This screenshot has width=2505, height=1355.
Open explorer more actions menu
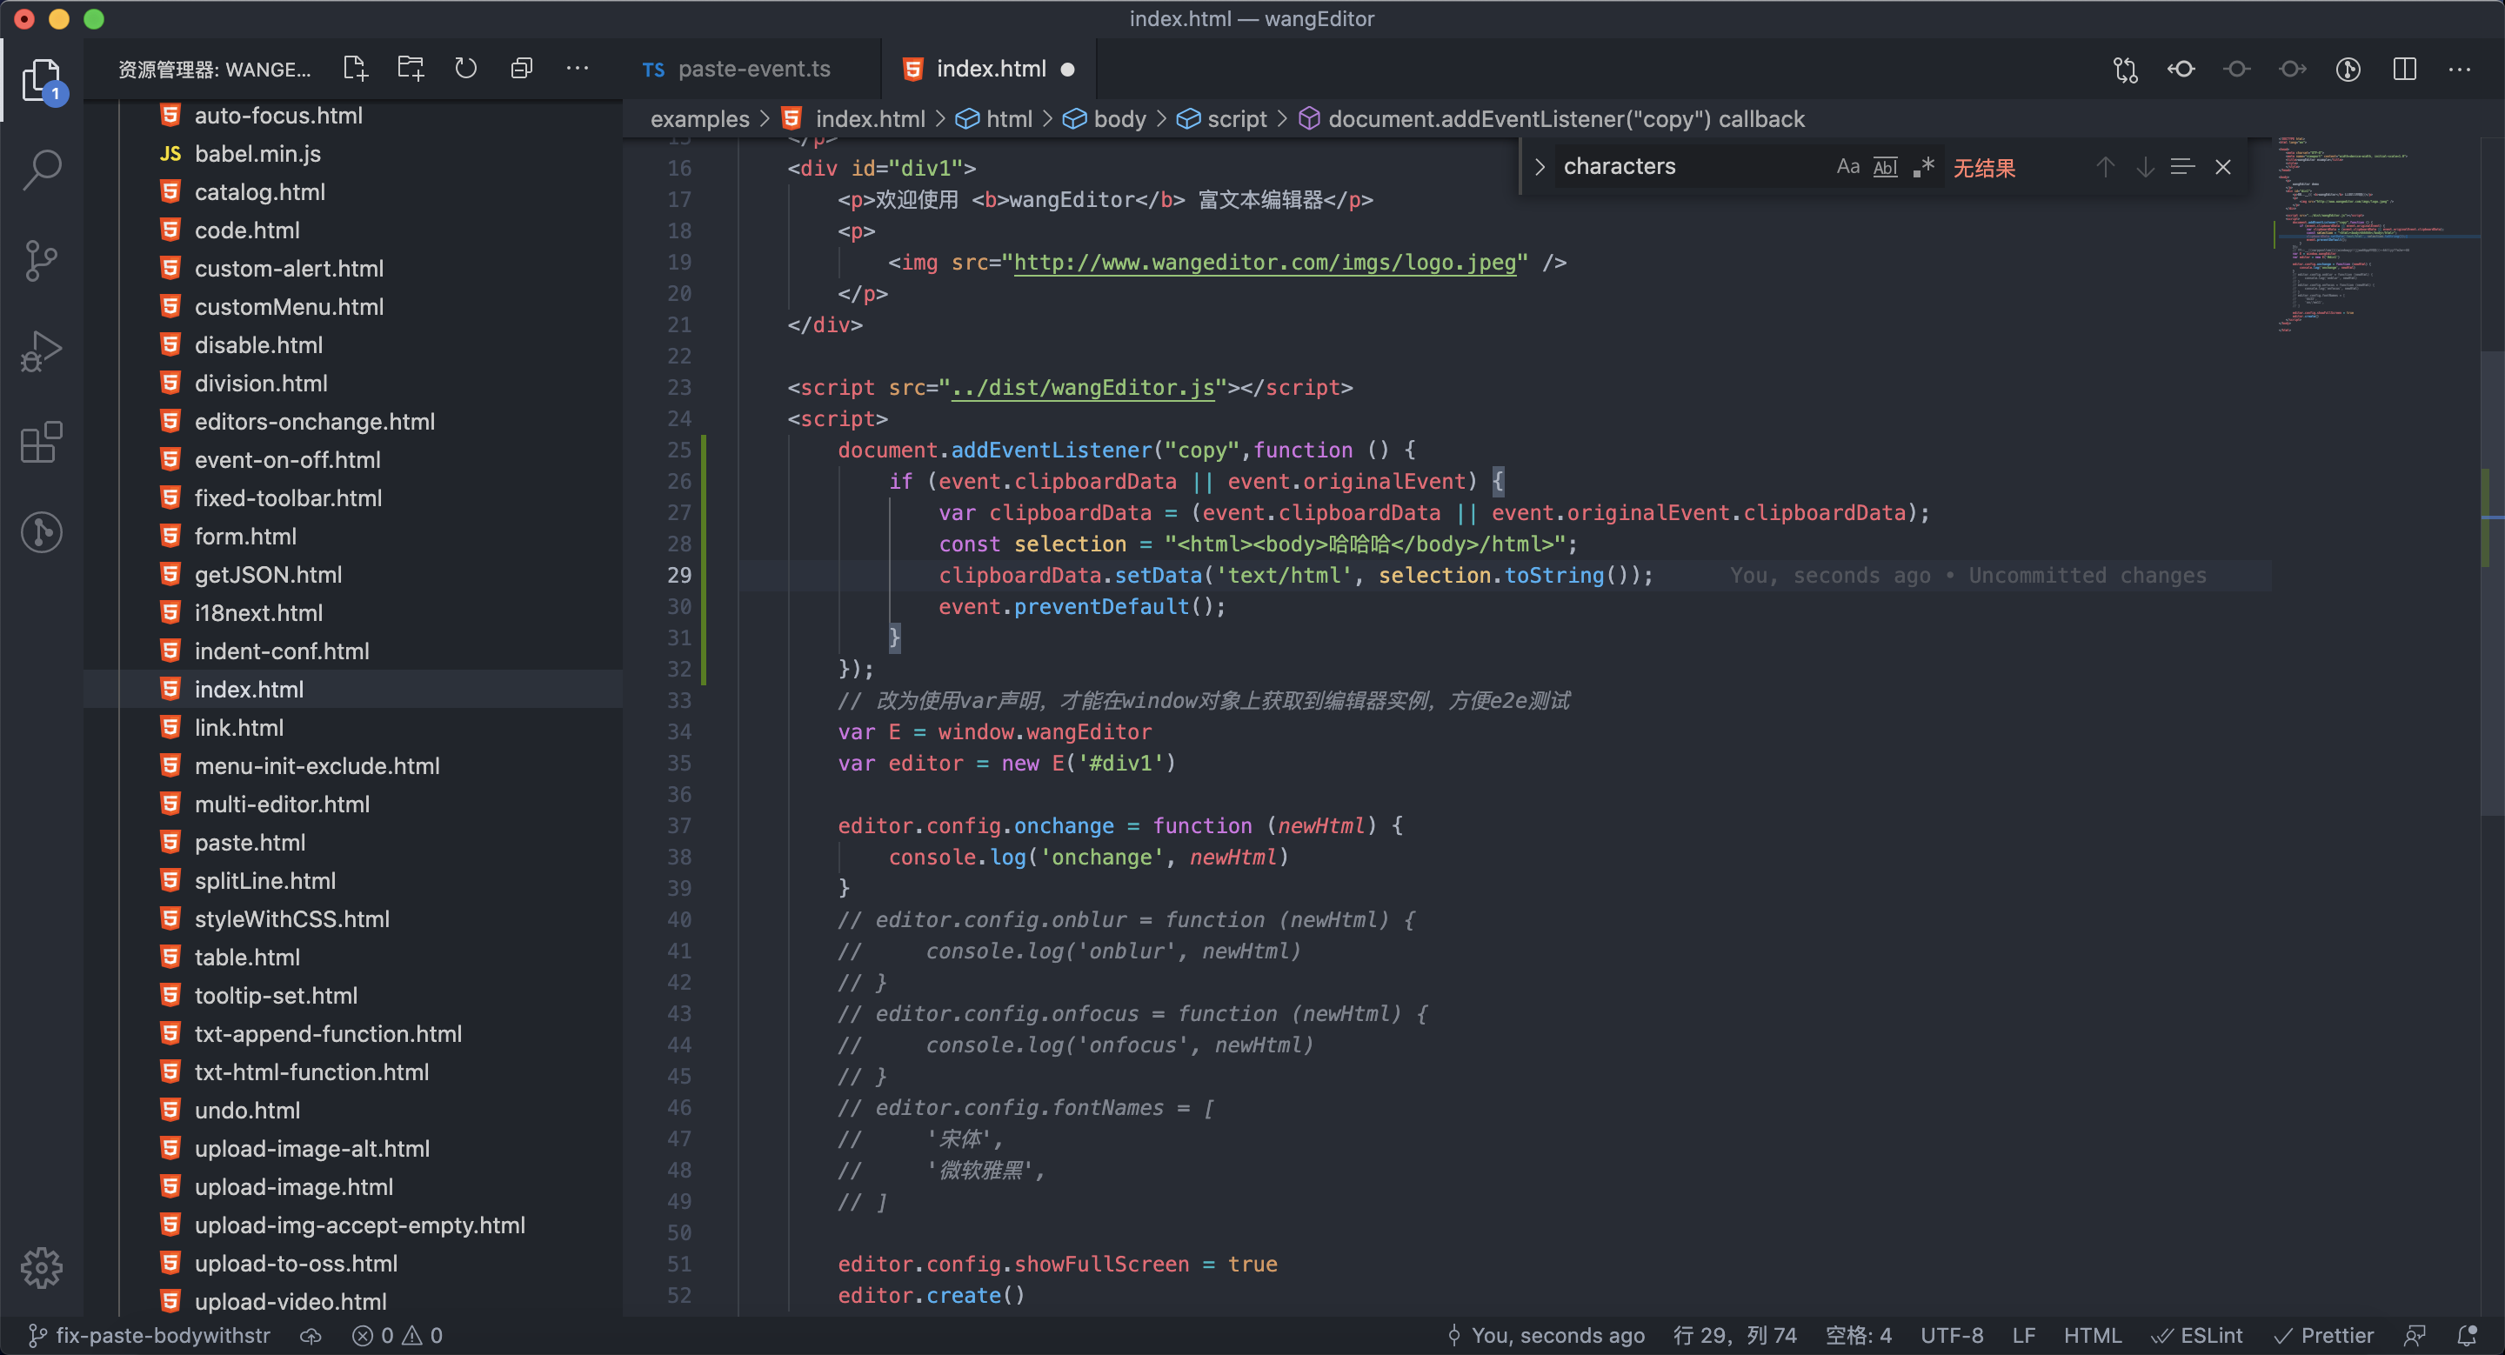[x=578, y=68]
